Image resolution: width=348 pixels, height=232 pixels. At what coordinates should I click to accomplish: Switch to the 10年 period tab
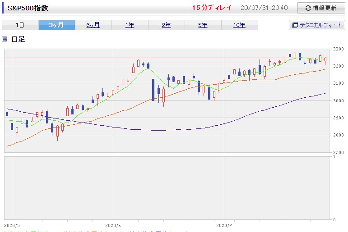(x=240, y=25)
